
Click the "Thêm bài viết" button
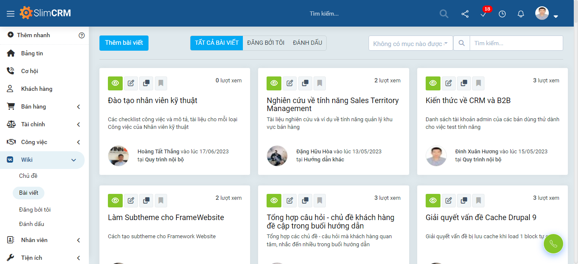coord(124,43)
